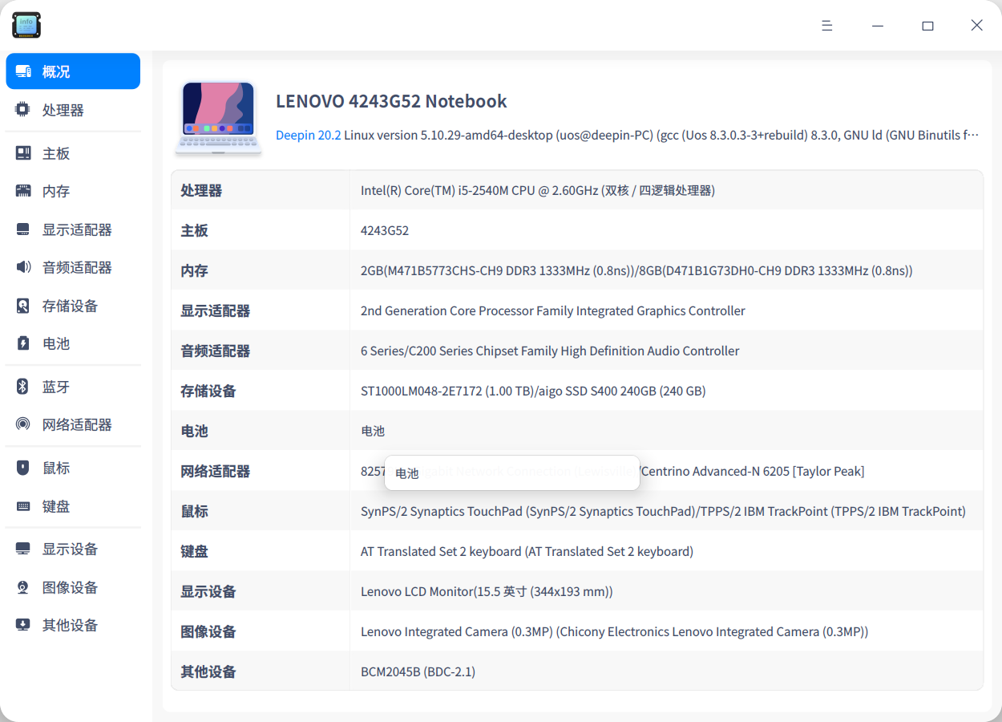Click the LENOVO 4243G52 Notebook heading
This screenshot has height=722, width=1002.
click(391, 101)
